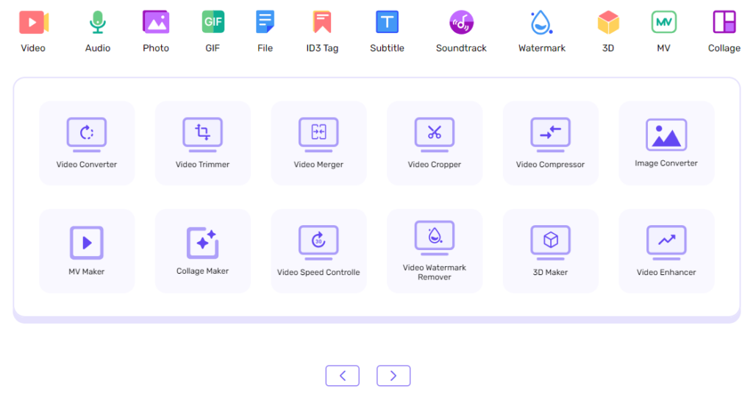Select the Watermark category
The height and width of the screenshot is (395, 753).
point(542,31)
